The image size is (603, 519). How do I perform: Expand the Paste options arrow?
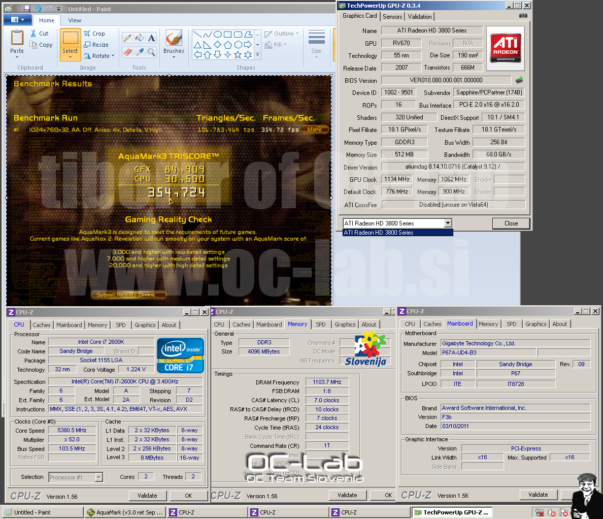click(17, 57)
